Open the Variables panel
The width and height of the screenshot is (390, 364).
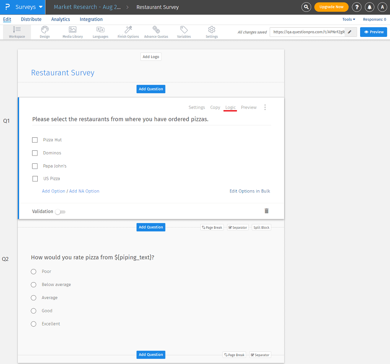[x=184, y=32]
